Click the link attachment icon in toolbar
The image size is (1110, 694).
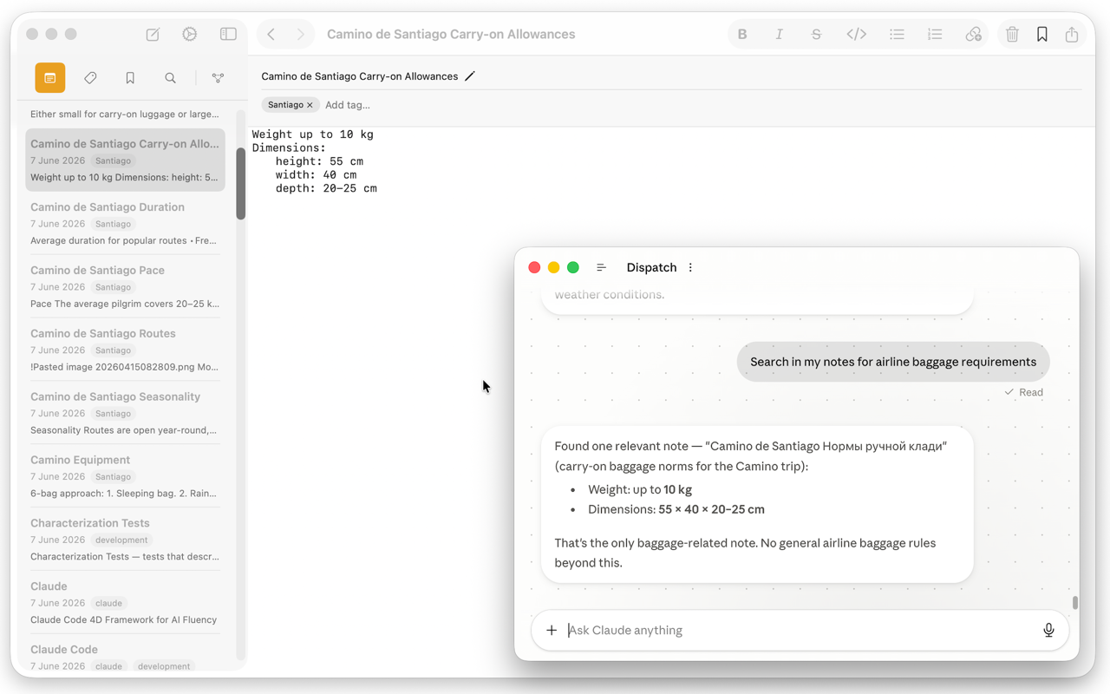[x=973, y=35]
